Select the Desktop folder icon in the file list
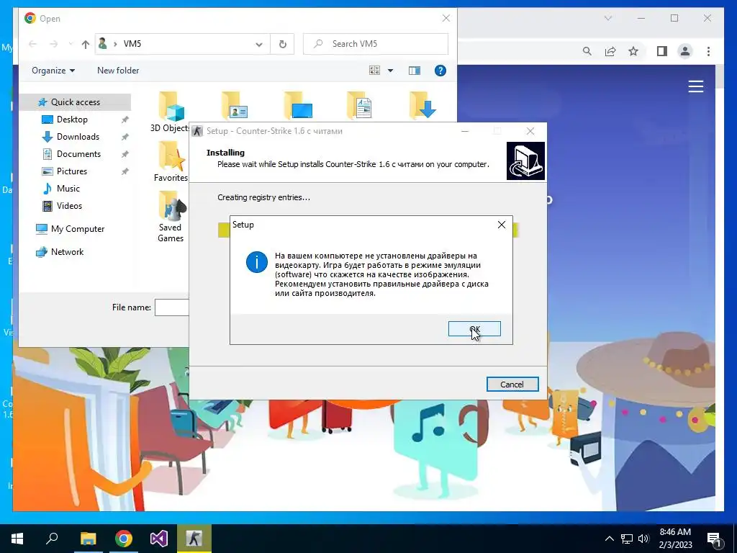Viewport: 737px width, 553px height. coord(298,105)
